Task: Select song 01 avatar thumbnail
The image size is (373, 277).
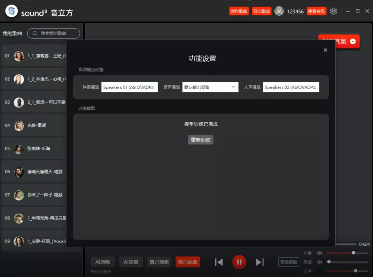Action: coord(19,56)
